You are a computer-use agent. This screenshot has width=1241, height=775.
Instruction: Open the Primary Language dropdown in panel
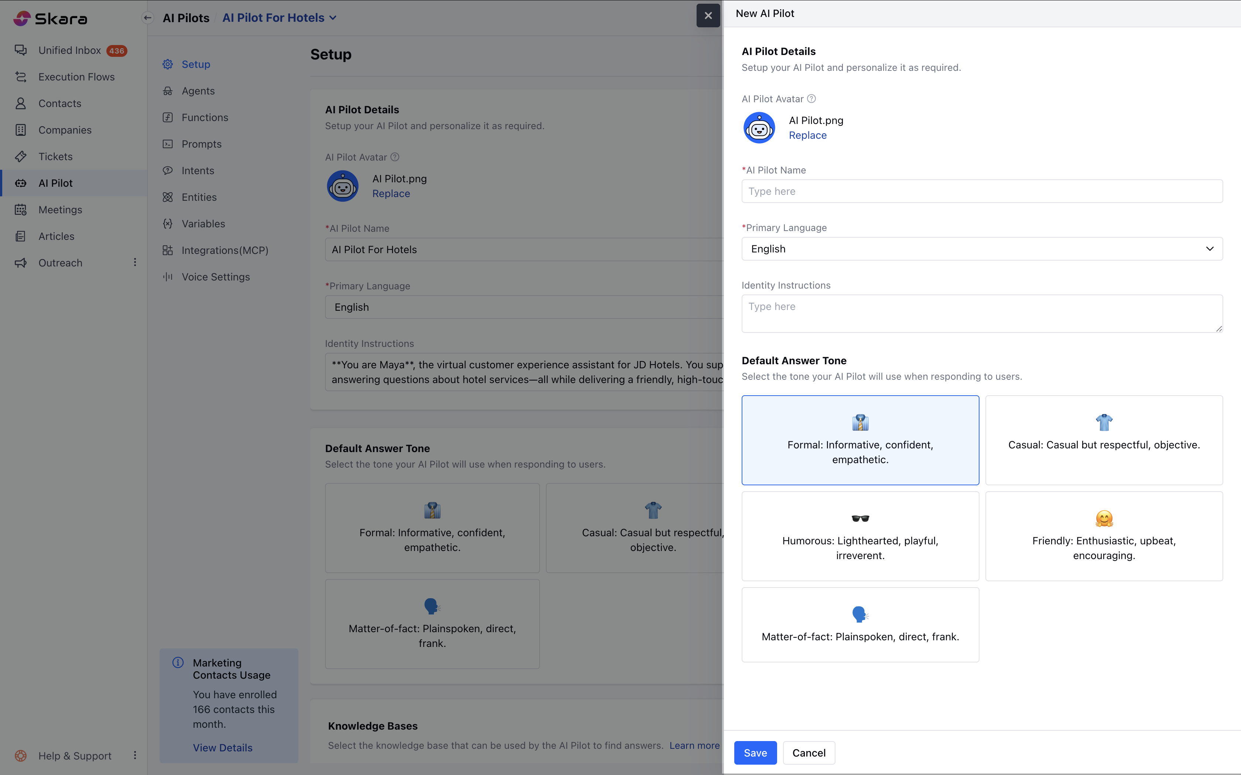point(981,249)
